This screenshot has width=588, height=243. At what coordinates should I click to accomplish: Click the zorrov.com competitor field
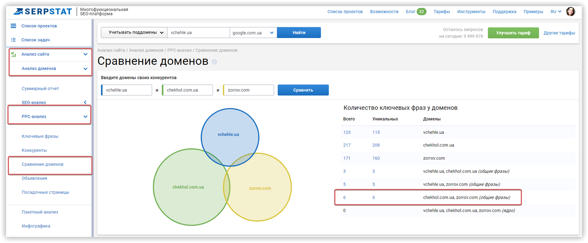click(x=249, y=90)
